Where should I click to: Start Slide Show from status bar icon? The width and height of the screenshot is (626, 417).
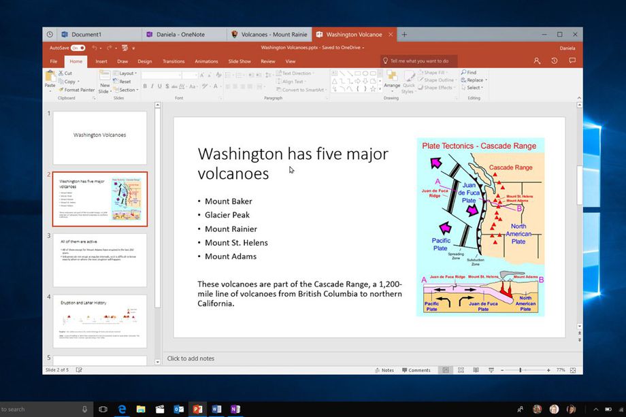coord(491,370)
